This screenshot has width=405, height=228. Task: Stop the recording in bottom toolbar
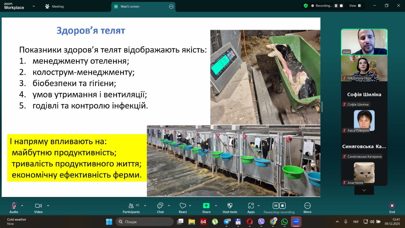click(x=283, y=206)
